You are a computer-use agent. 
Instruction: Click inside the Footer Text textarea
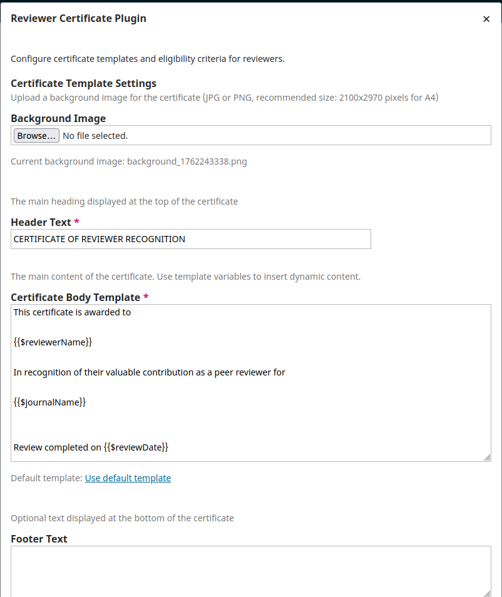click(250, 571)
